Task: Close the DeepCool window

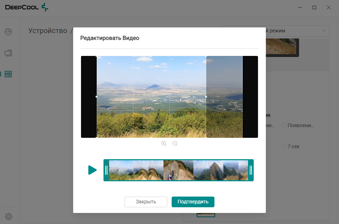Action: click(328, 7)
